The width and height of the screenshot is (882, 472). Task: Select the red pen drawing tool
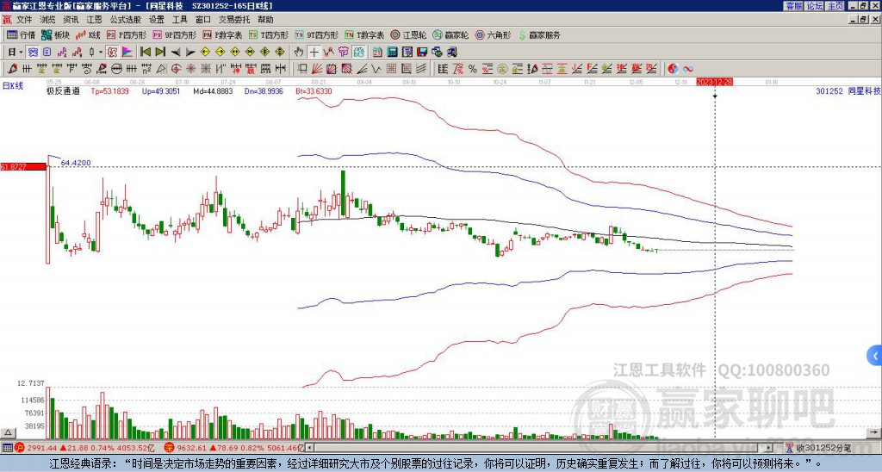(12, 69)
